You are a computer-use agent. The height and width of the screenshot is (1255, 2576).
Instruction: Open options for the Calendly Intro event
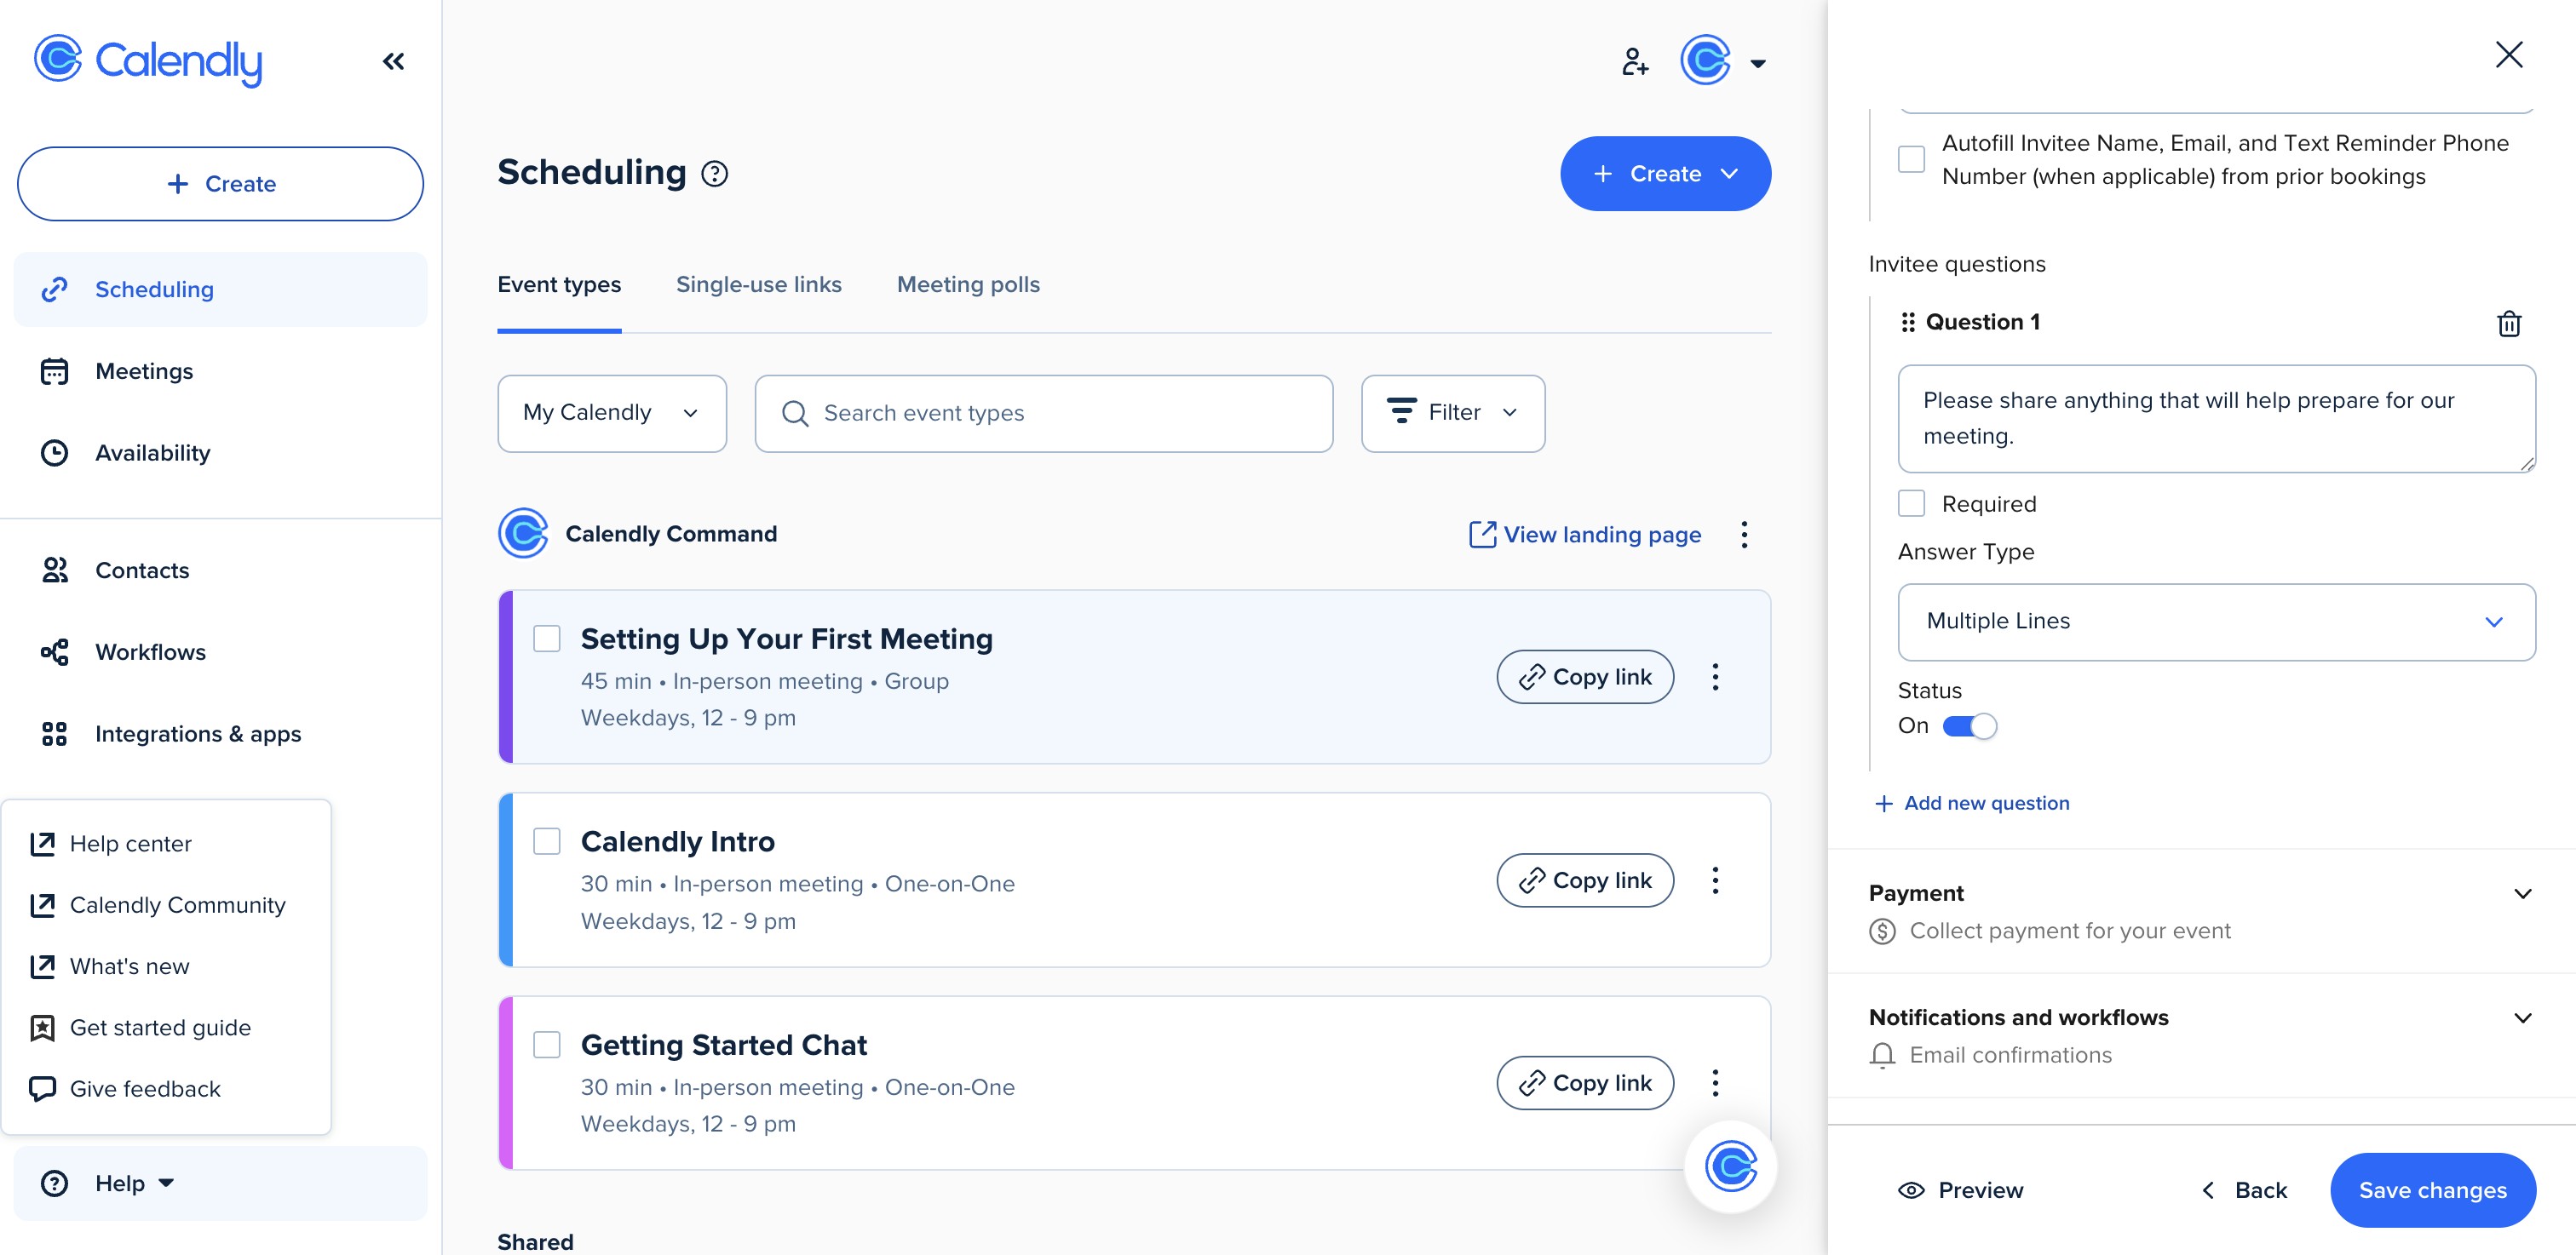(x=1715, y=880)
